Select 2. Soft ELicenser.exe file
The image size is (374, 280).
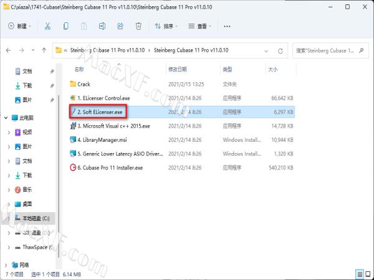pos(182,112)
